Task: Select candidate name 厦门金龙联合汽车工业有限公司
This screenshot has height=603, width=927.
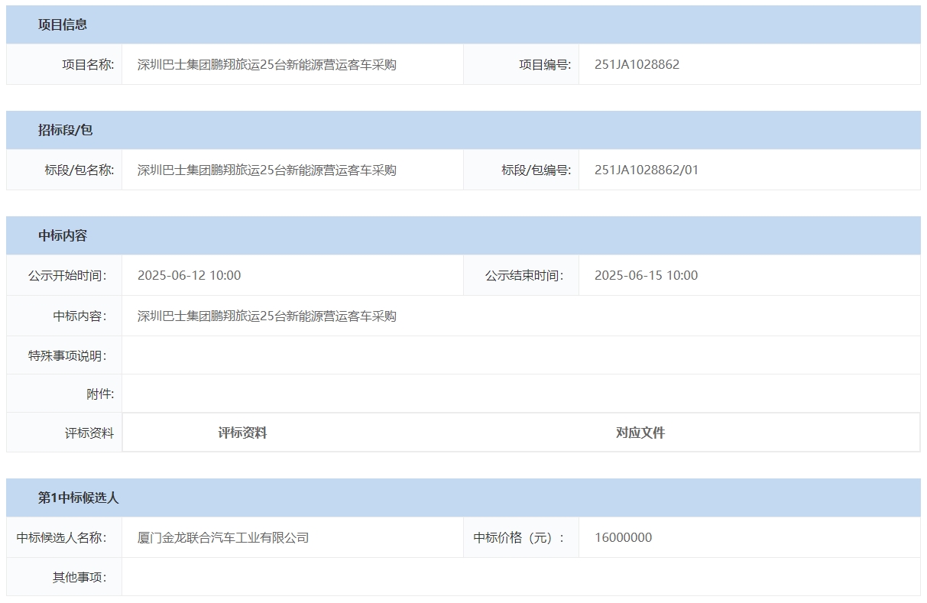Action: coord(223,538)
